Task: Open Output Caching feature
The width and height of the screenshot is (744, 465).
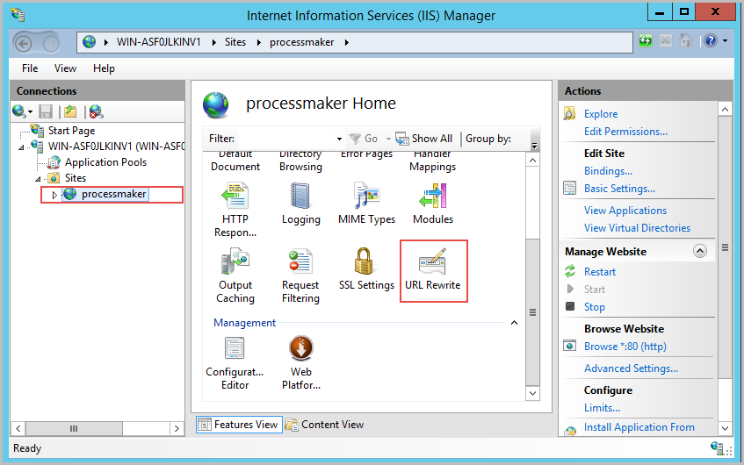Action: [235, 275]
